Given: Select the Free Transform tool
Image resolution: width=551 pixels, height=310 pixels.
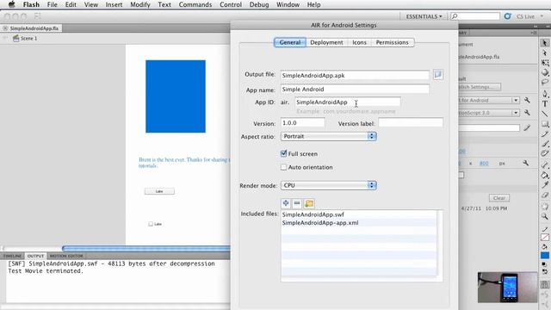Looking at the screenshot, I should pyautogui.click(x=545, y=63).
